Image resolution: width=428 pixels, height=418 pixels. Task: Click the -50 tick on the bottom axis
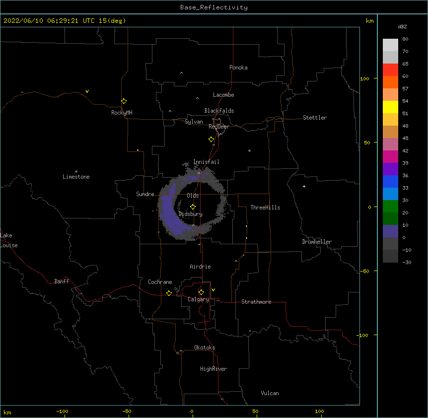127,411
